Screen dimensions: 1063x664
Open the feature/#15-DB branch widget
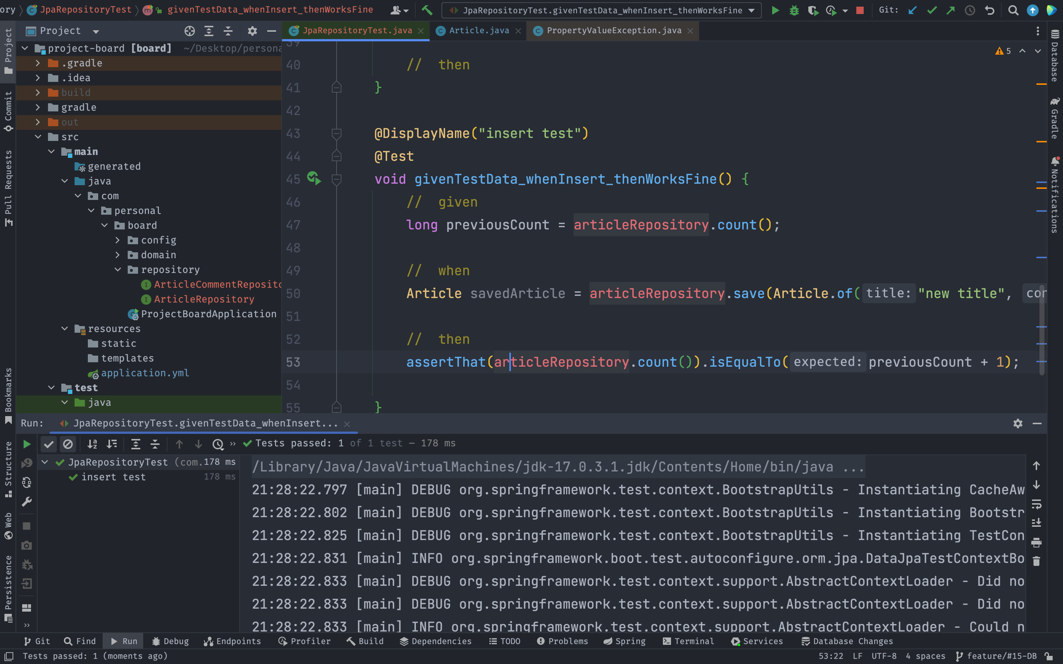pos(997,656)
